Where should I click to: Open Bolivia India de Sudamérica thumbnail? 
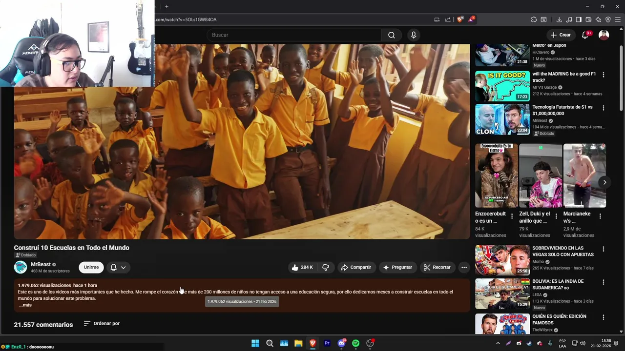502,293
